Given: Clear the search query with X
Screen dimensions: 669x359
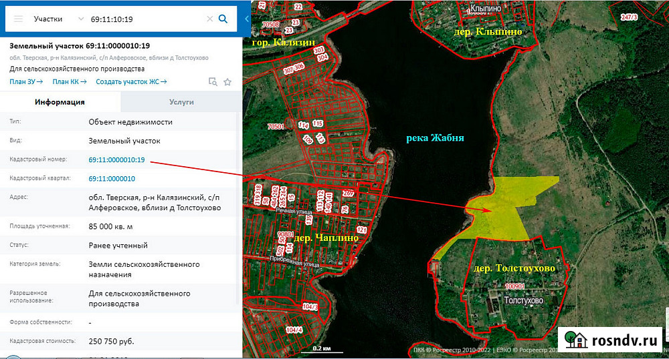Looking at the screenshot, I should tap(209, 19).
